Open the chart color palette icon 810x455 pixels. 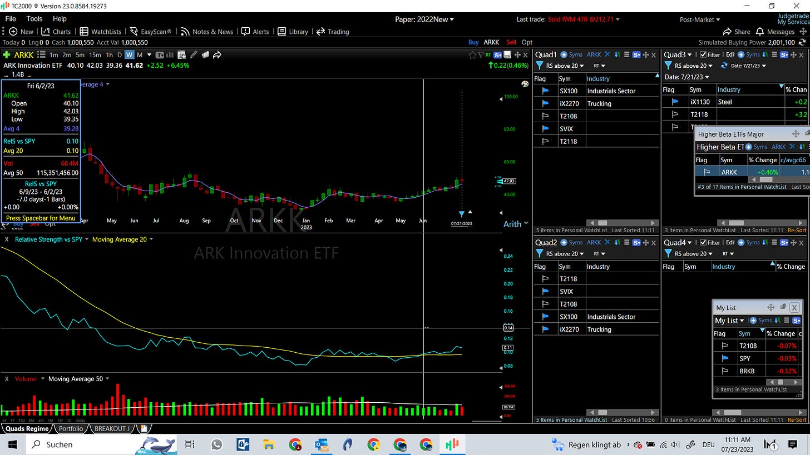(525, 84)
